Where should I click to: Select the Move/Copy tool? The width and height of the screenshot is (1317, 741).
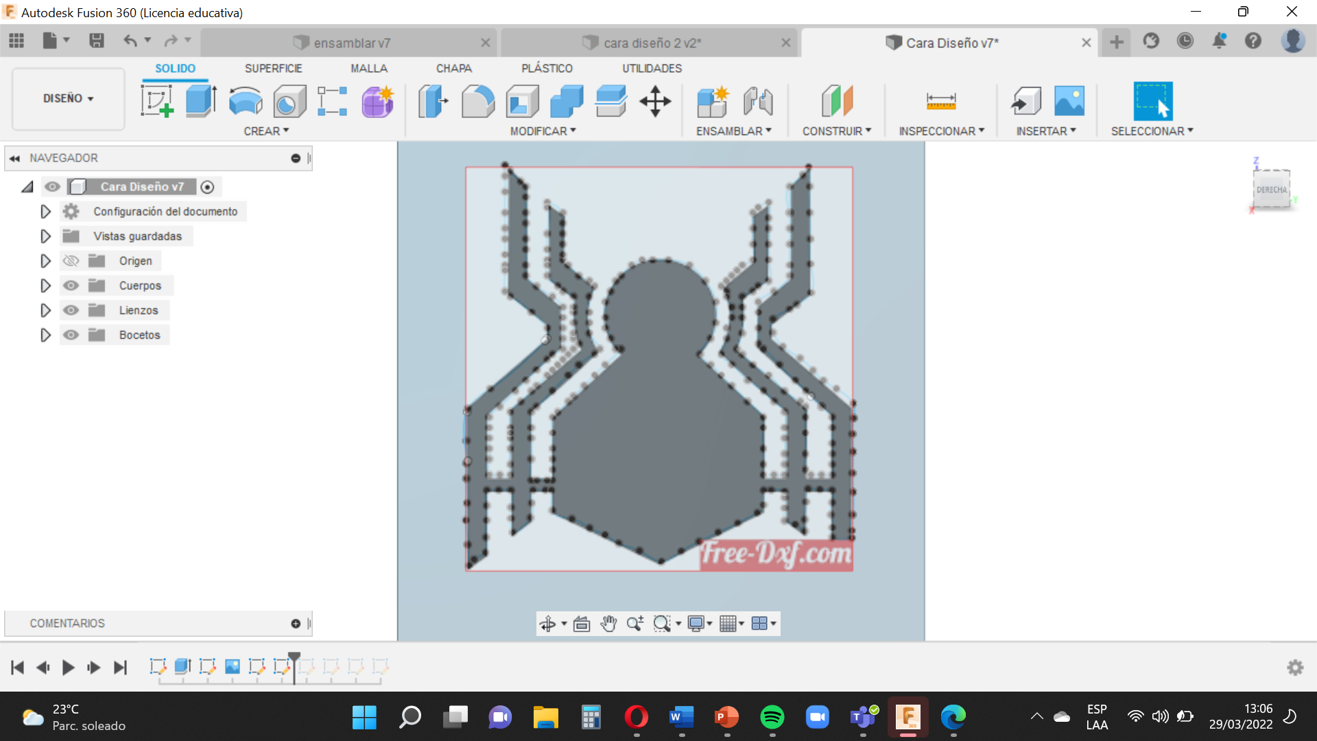(x=655, y=102)
